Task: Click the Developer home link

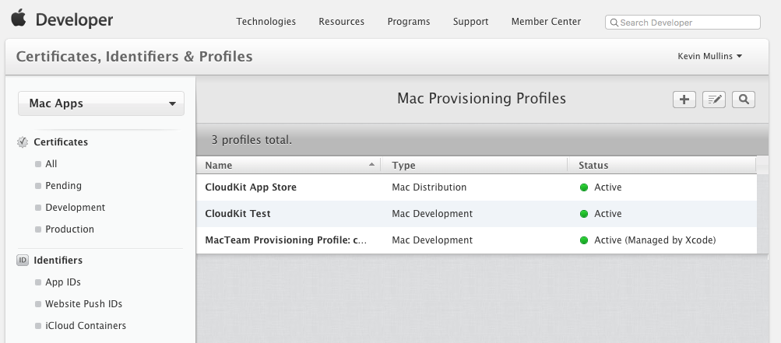Action: 74,20
